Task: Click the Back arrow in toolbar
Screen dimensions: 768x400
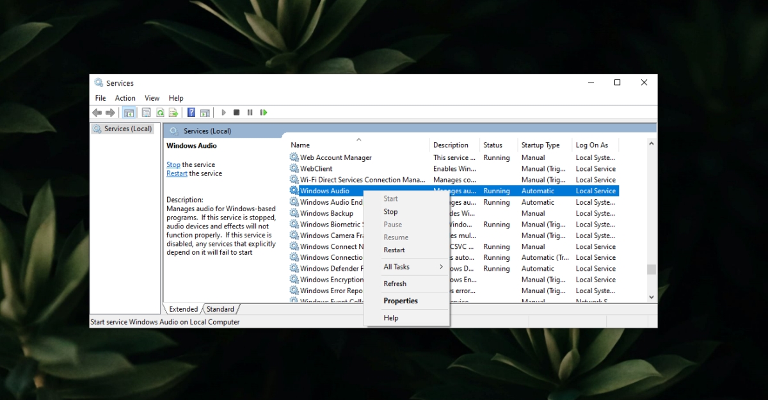Action: coord(97,113)
